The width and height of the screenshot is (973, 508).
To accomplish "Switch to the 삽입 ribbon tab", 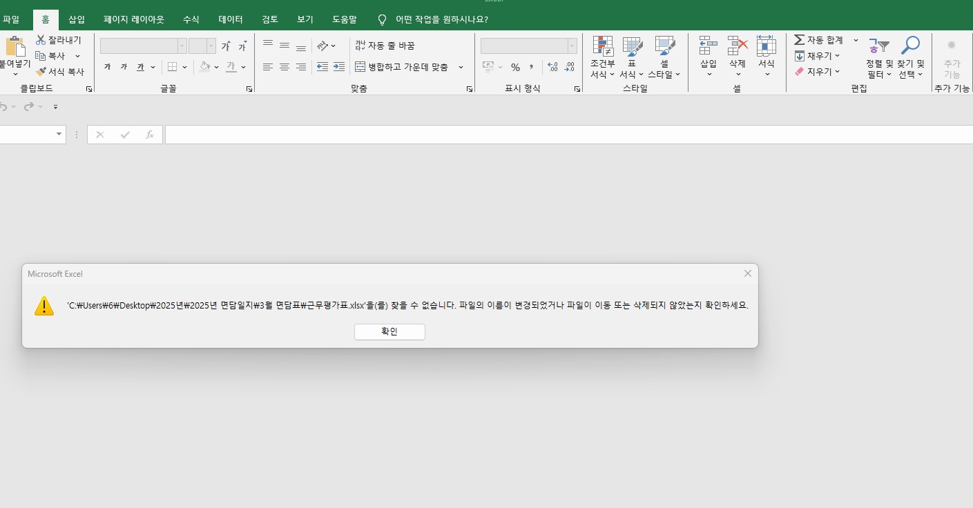I will point(77,19).
